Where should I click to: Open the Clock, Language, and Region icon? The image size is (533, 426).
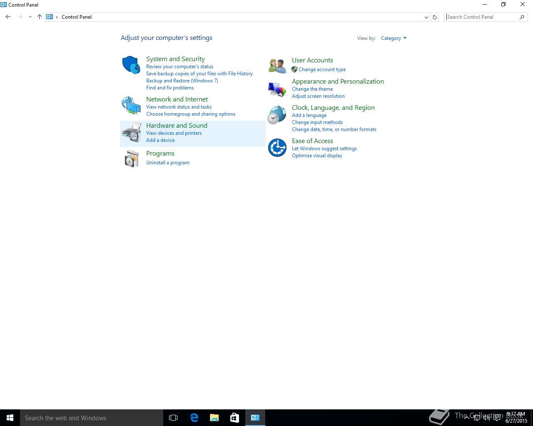(x=277, y=115)
